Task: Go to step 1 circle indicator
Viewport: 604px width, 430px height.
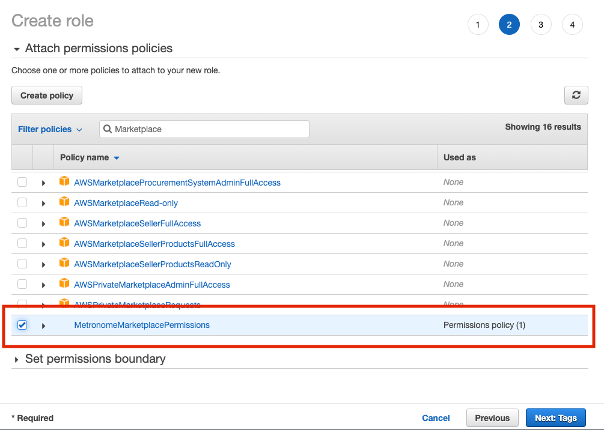Action: [x=478, y=25]
